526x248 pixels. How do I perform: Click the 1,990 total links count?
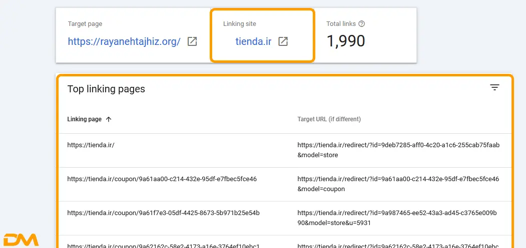coord(345,41)
